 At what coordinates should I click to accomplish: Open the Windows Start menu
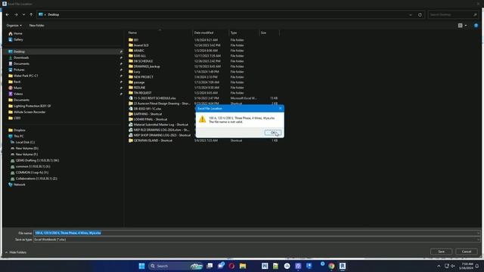coord(141,266)
